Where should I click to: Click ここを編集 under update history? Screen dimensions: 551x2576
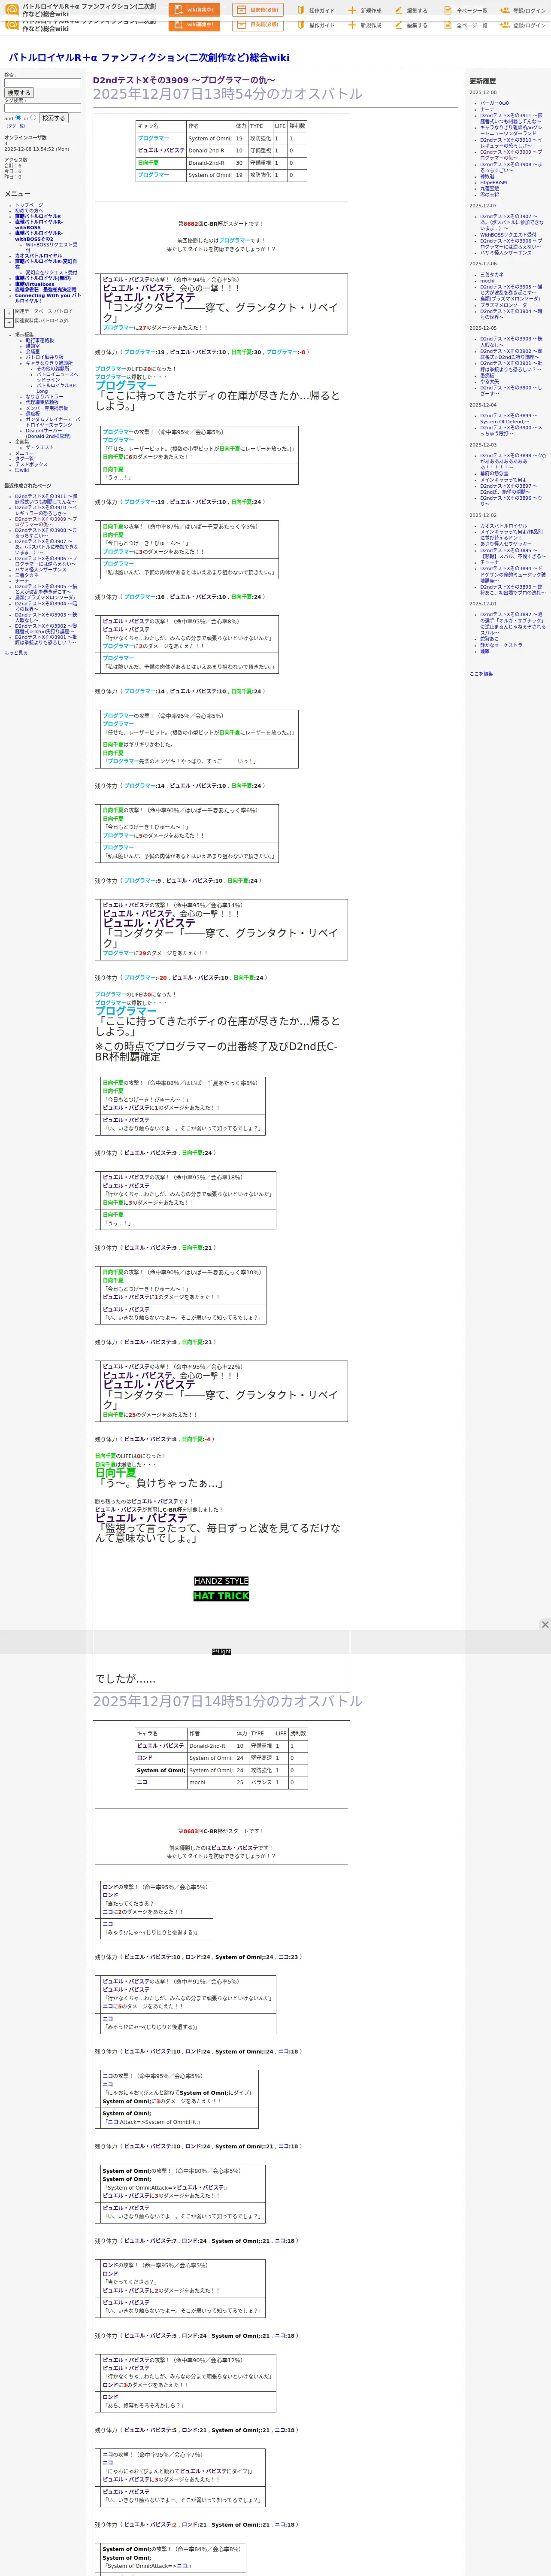coord(481,674)
